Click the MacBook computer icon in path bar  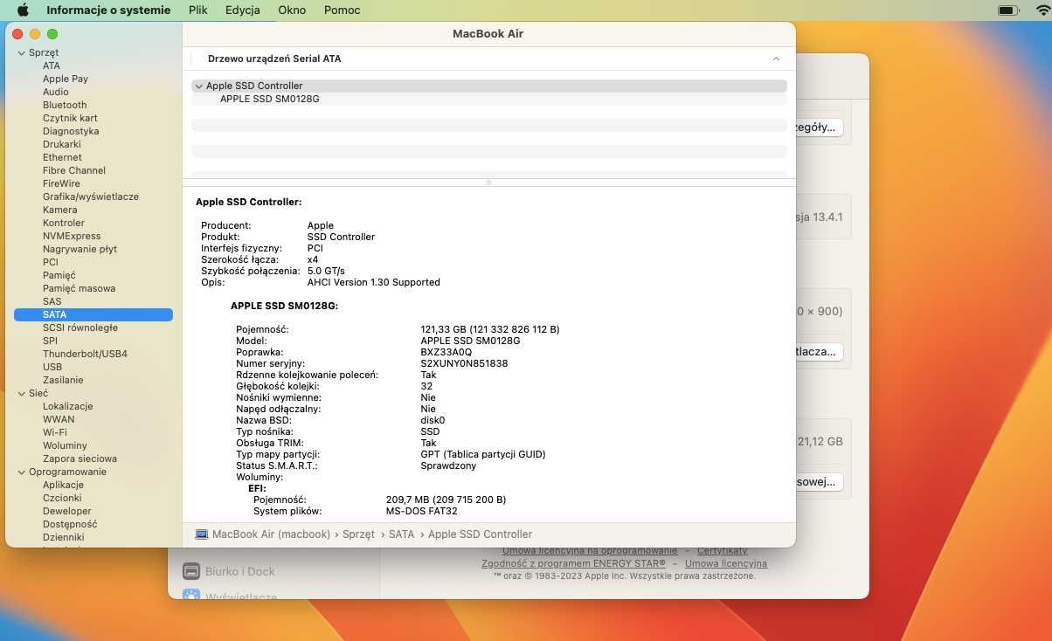click(202, 534)
